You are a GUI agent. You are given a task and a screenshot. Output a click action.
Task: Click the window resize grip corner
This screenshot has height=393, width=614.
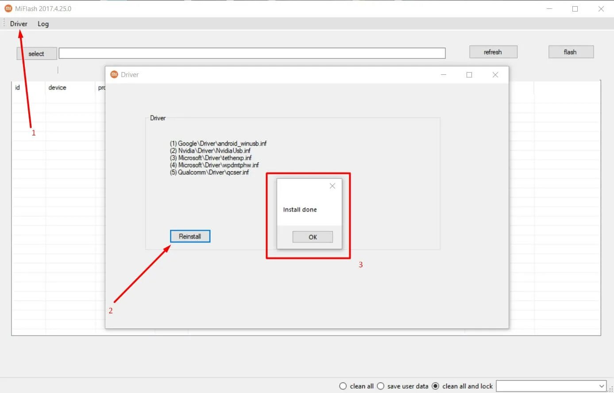[x=610, y=389]
